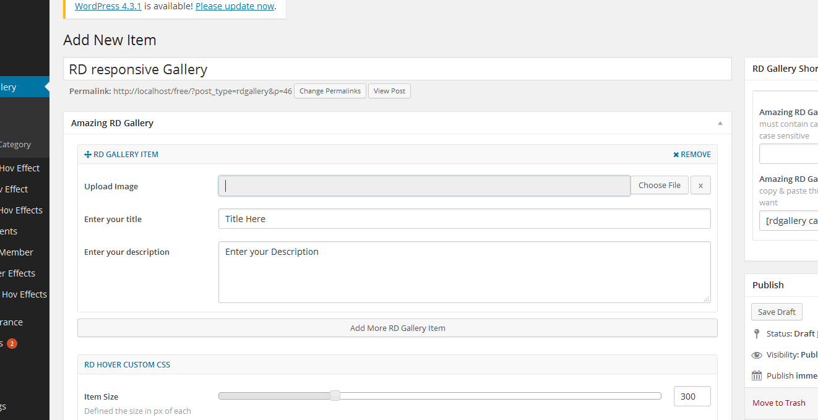Click the Item Size value field 300
The width and height of the screenshot is (818, 420).
click(692, 396)
